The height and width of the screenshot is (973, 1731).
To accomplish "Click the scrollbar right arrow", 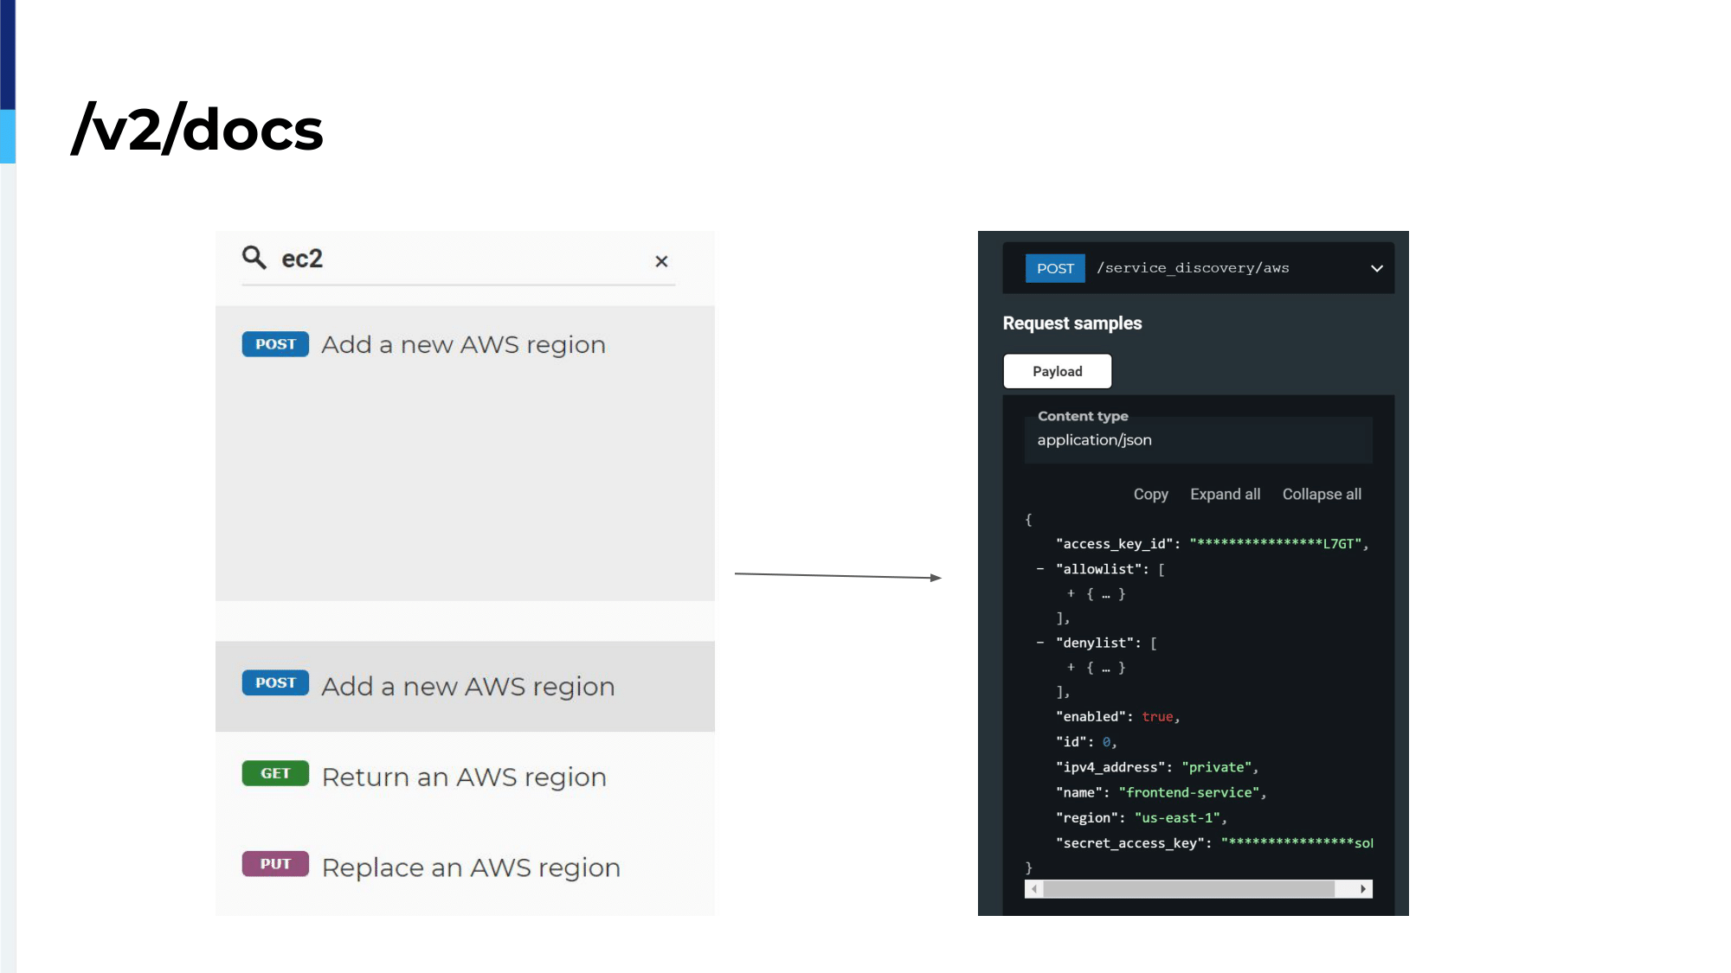I will tap(1363, 889).
